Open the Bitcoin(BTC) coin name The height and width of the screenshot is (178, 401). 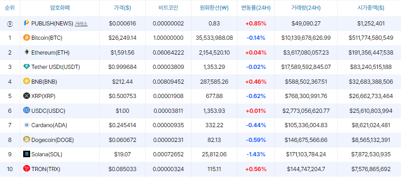pyautogui.click(x=47, y=38)
